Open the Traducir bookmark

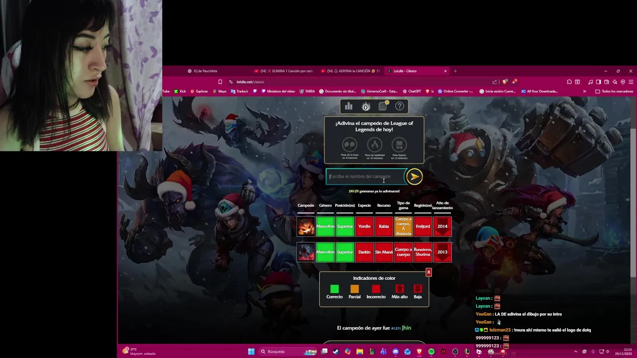239,91
